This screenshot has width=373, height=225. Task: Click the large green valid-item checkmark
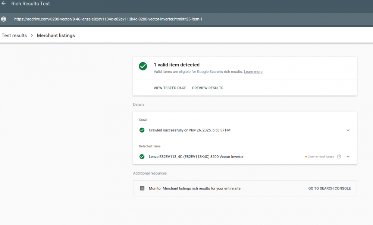point(143,66)
